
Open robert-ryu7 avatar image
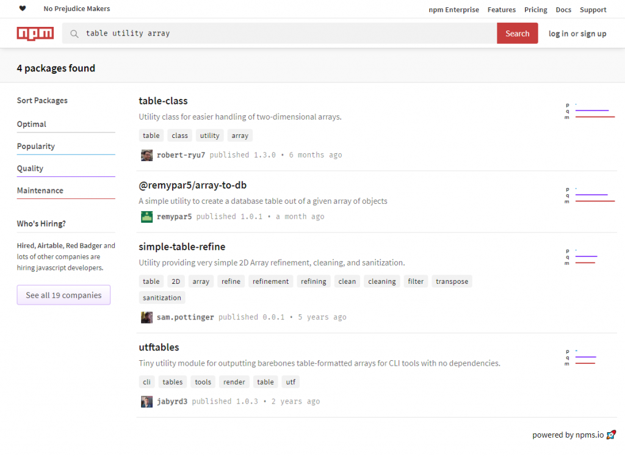[x=146, y=155]
